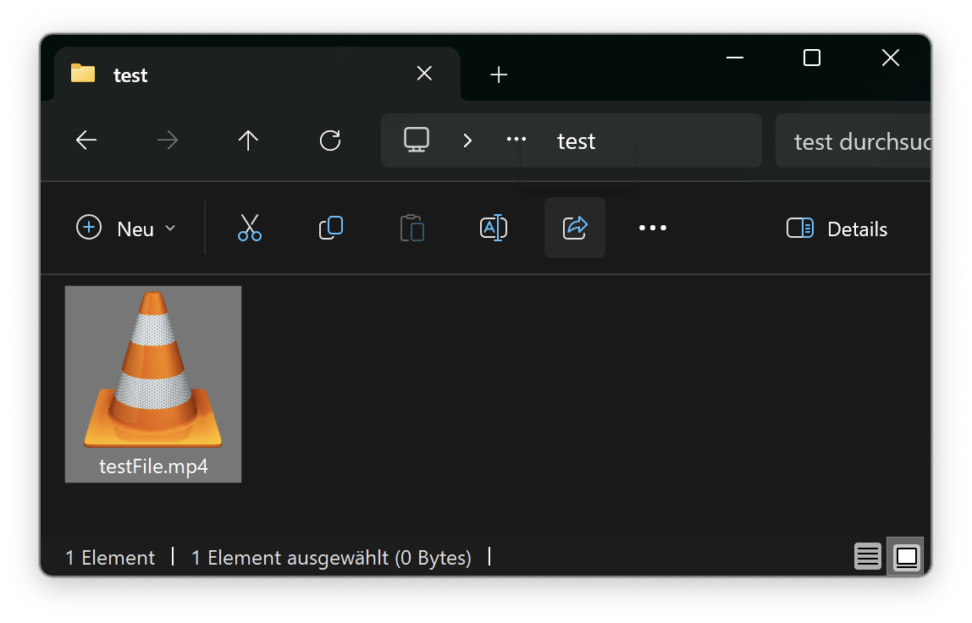972x623 pixels.
Task: Refresh the test folder view
Action: point(329,141)
